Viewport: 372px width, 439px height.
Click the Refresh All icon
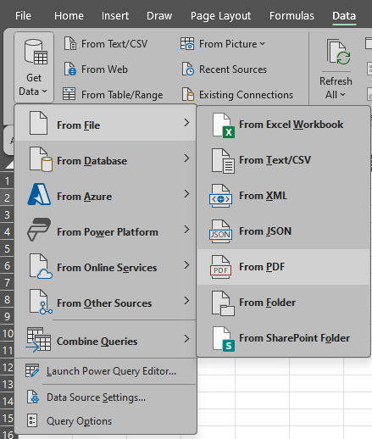(x=339, y=52)
